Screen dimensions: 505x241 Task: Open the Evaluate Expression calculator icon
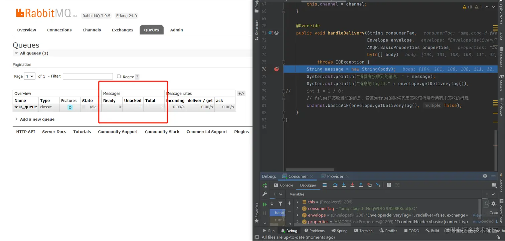coord(389,185)
